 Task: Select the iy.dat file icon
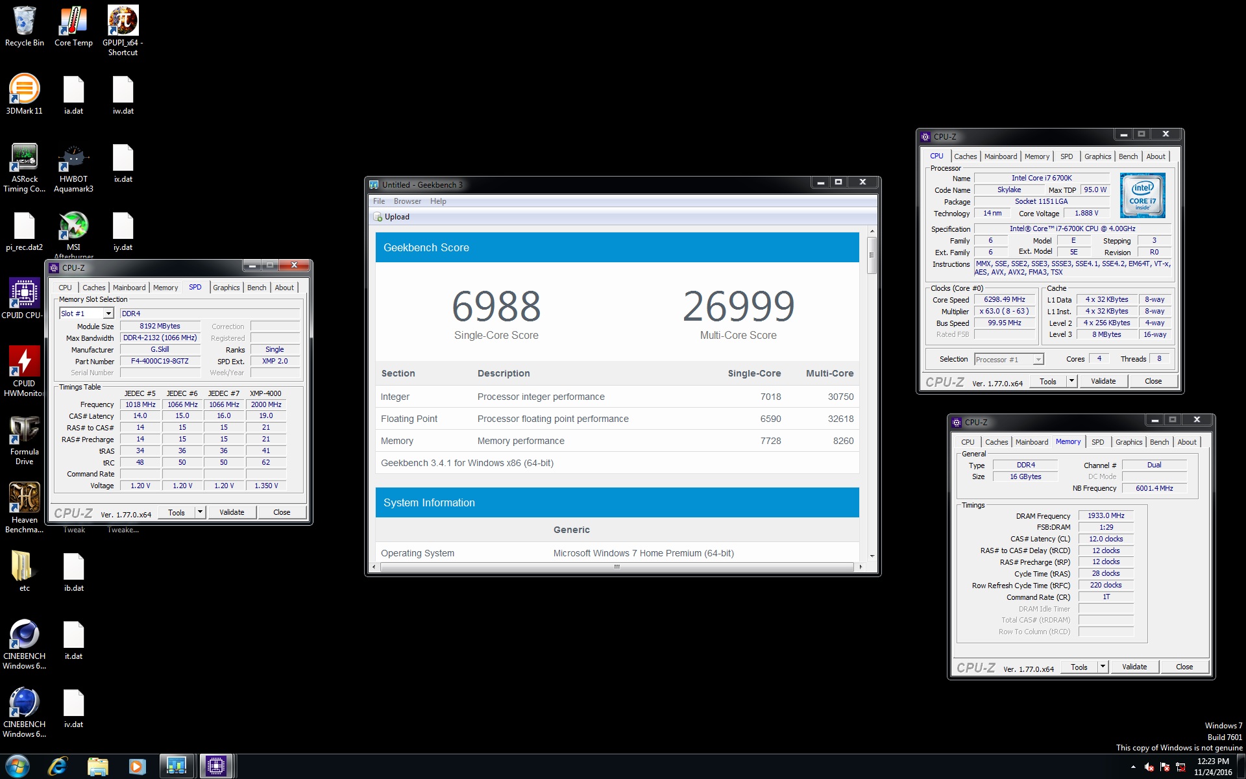[x=123, y=231]
